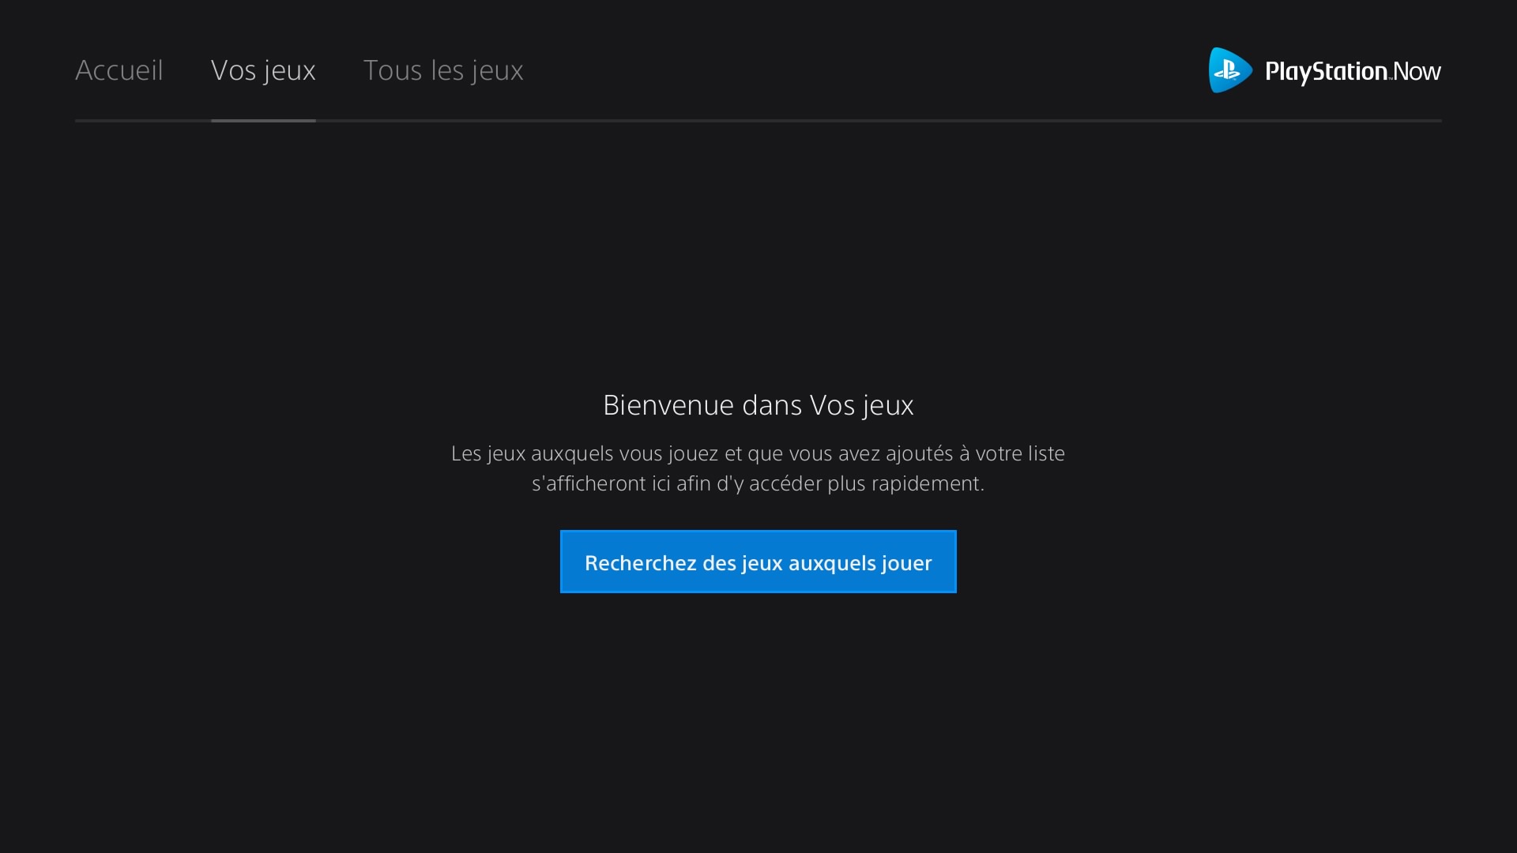Click the text line "s'afficheront ici afin d'y accéder"
The image size is (1517, 853).
click(x=758, y=483)
